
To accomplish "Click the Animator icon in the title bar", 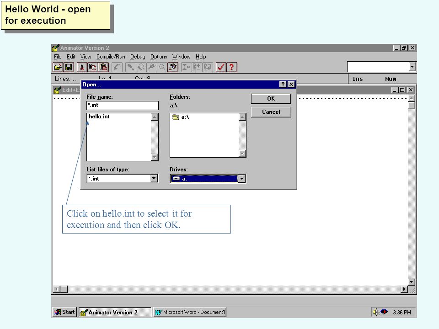I will click(56, 48).
